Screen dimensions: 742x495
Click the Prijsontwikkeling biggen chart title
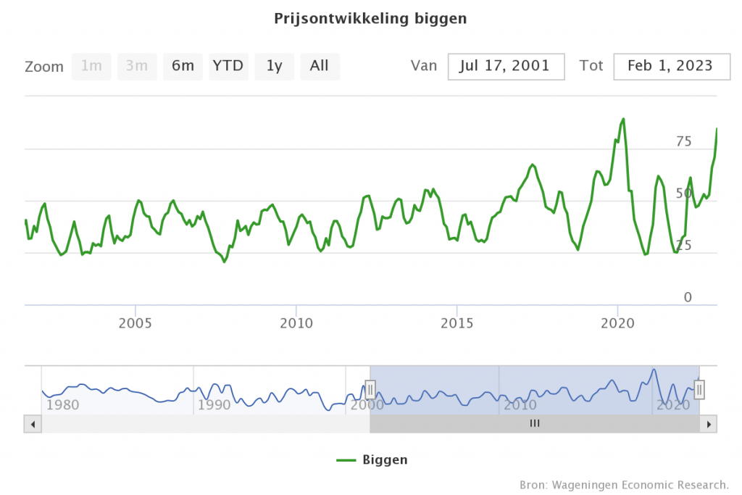(370, 18)
